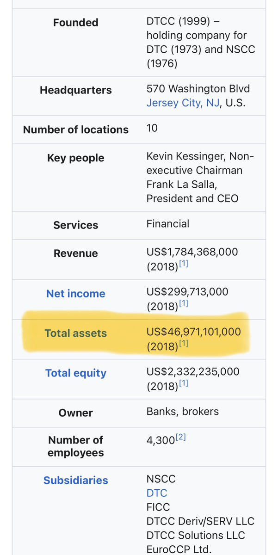Click the Number of locations label

(x=75, y=130)
